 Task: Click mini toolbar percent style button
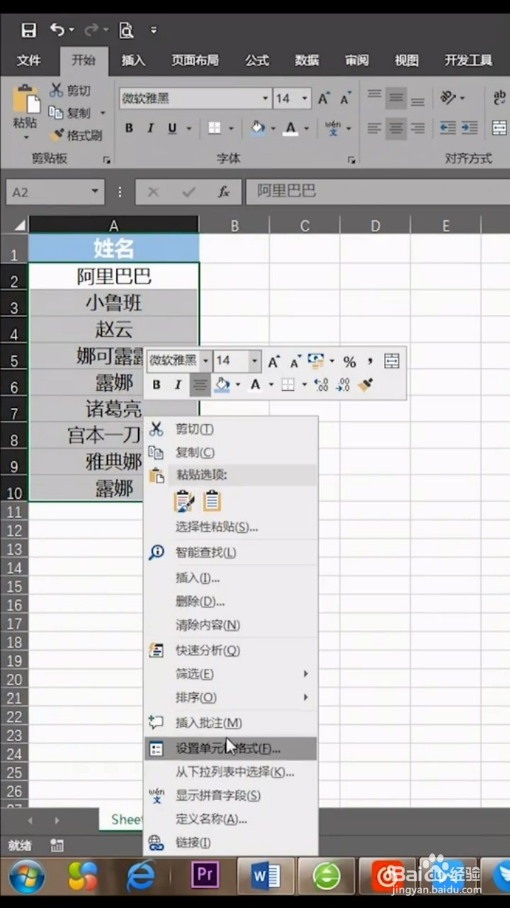point(349,362)
